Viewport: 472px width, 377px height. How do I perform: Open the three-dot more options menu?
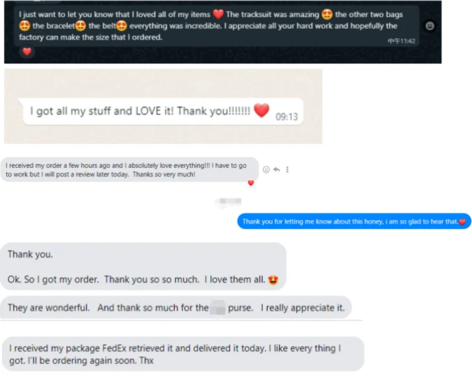point(287,170)
